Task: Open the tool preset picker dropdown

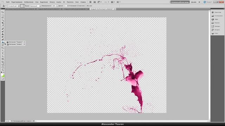Action: 6,6
